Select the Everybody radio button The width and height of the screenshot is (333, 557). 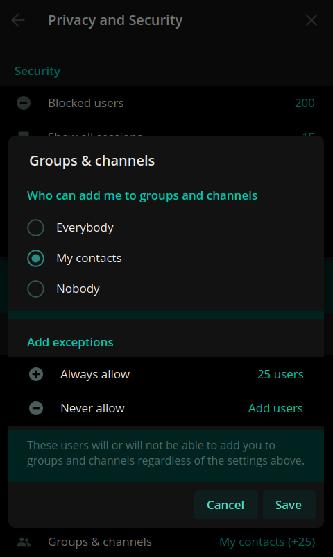click(36, 227)
